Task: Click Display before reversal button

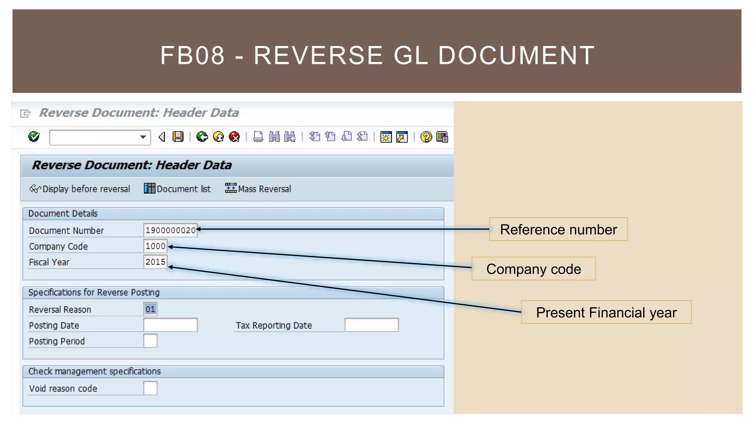Action: point(80,189)
